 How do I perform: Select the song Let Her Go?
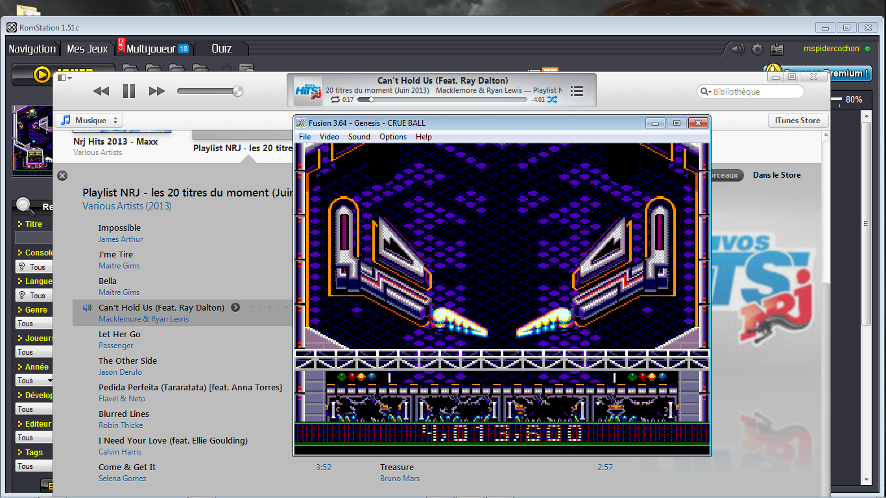point(119,335)
